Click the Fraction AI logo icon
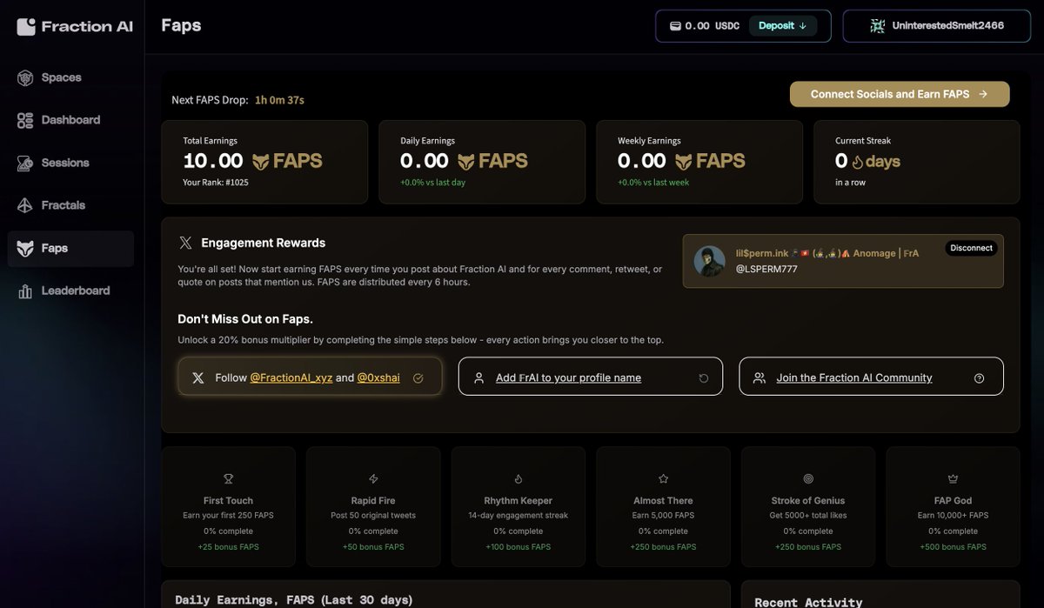This screenshot has height=608, width=1044. point(26,26)
